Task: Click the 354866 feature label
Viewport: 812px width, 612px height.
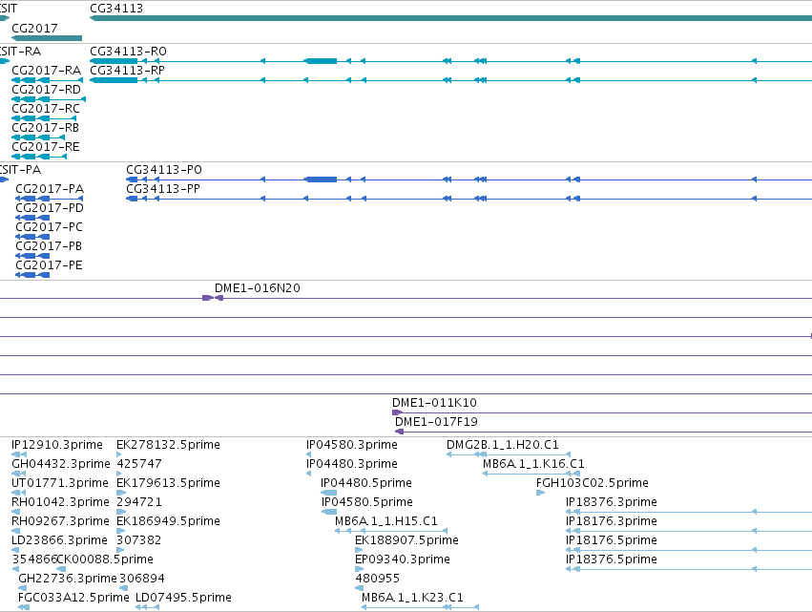Action: pos(34,560)
